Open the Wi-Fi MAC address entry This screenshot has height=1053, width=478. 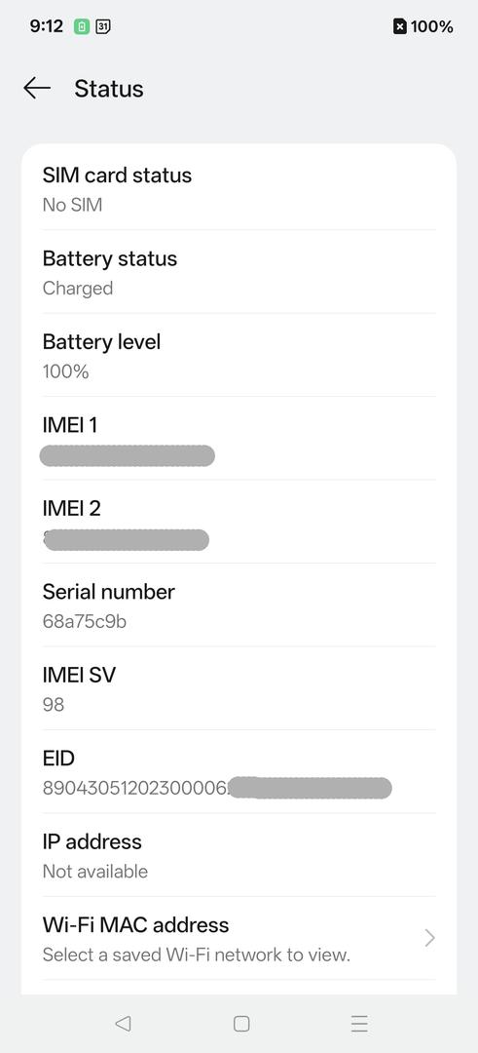239,938
